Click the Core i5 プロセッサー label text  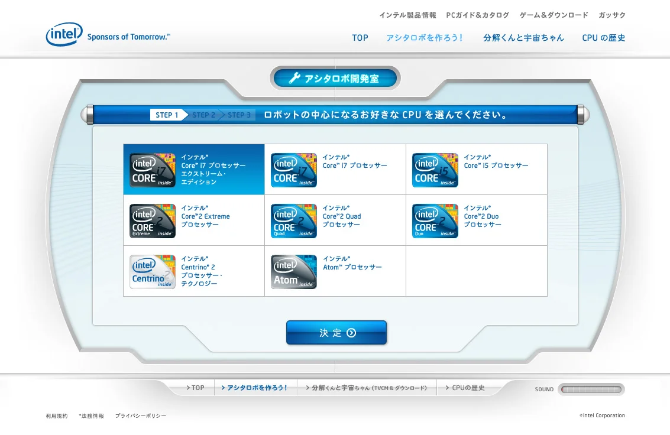tap(496, 161)
